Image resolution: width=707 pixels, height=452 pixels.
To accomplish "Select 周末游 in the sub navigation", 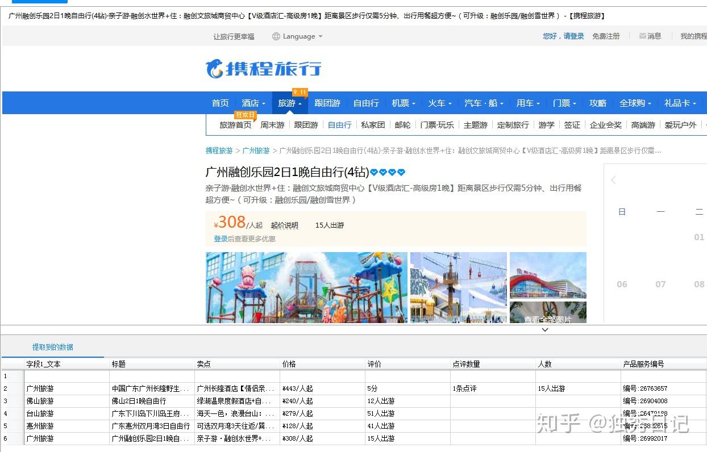I will [272, 125].
